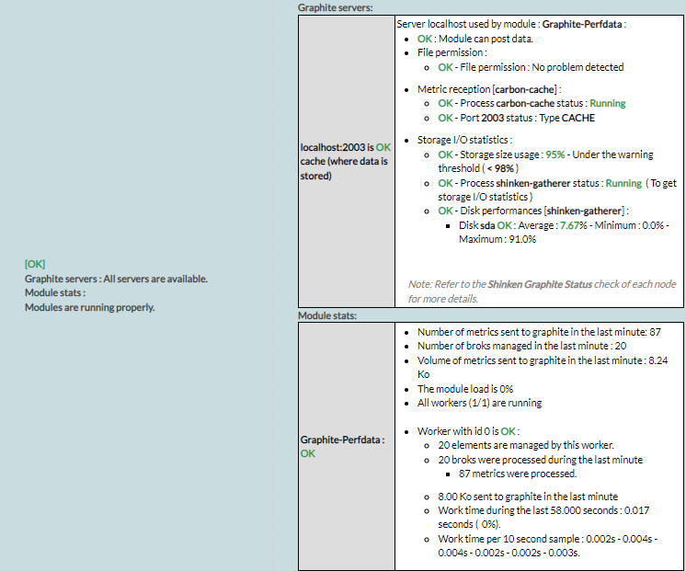Click '8.00 Ko sent to graphite' line
686x571 pixels.
528,496
